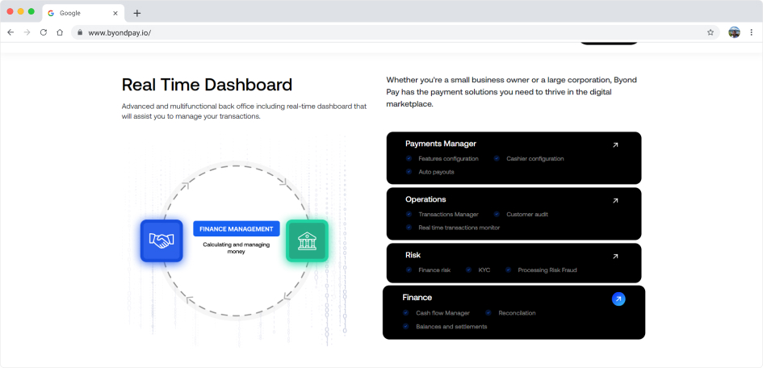Open the Finance heading
The width and height of the screenshot is (763, 368).
click(417, 298)
